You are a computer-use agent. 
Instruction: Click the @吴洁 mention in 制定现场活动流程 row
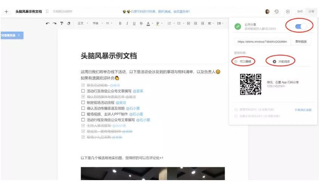point(121,102)
